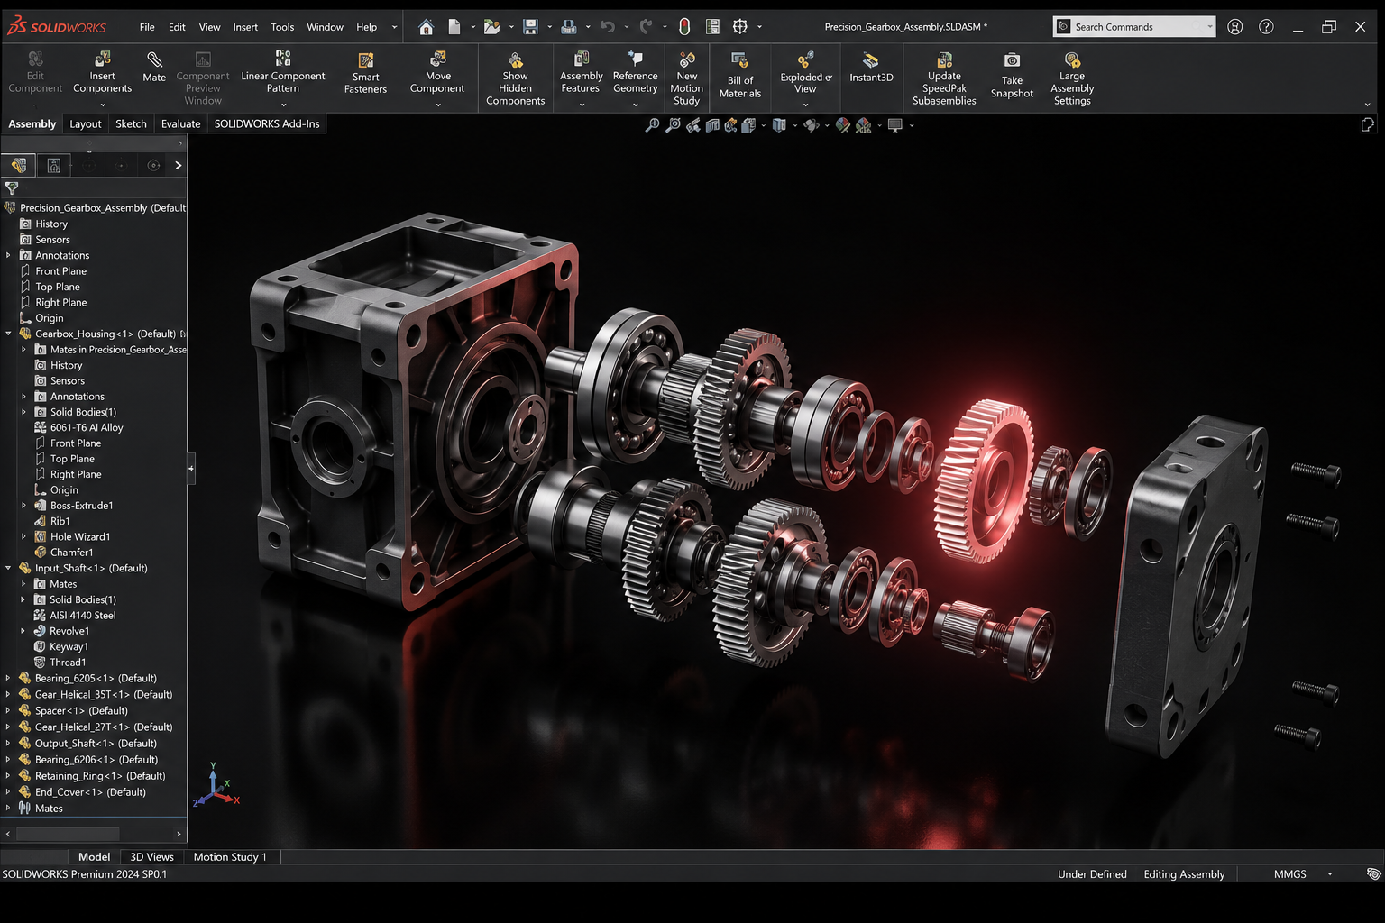Open the Bill of Materials tool
The width and height of the screenshot is (1385, 923).
(739, 75)
